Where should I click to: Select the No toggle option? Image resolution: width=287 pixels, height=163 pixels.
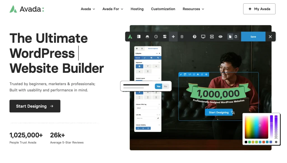166,86
